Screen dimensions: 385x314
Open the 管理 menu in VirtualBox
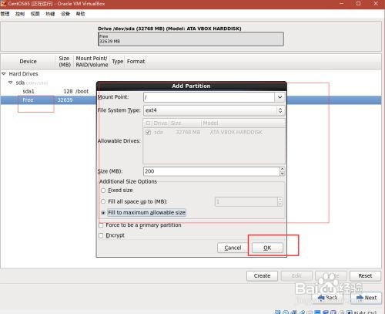[x=5, y=14]
